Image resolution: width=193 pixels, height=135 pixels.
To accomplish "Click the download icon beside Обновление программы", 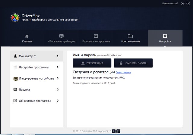I will (15, 101).
